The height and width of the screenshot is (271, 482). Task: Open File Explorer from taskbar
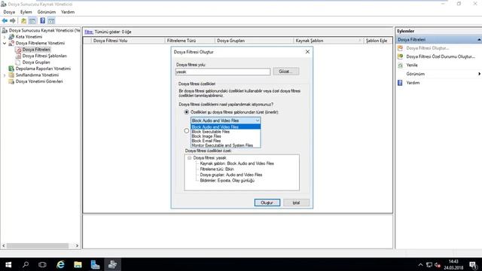(x=78, y=264)
